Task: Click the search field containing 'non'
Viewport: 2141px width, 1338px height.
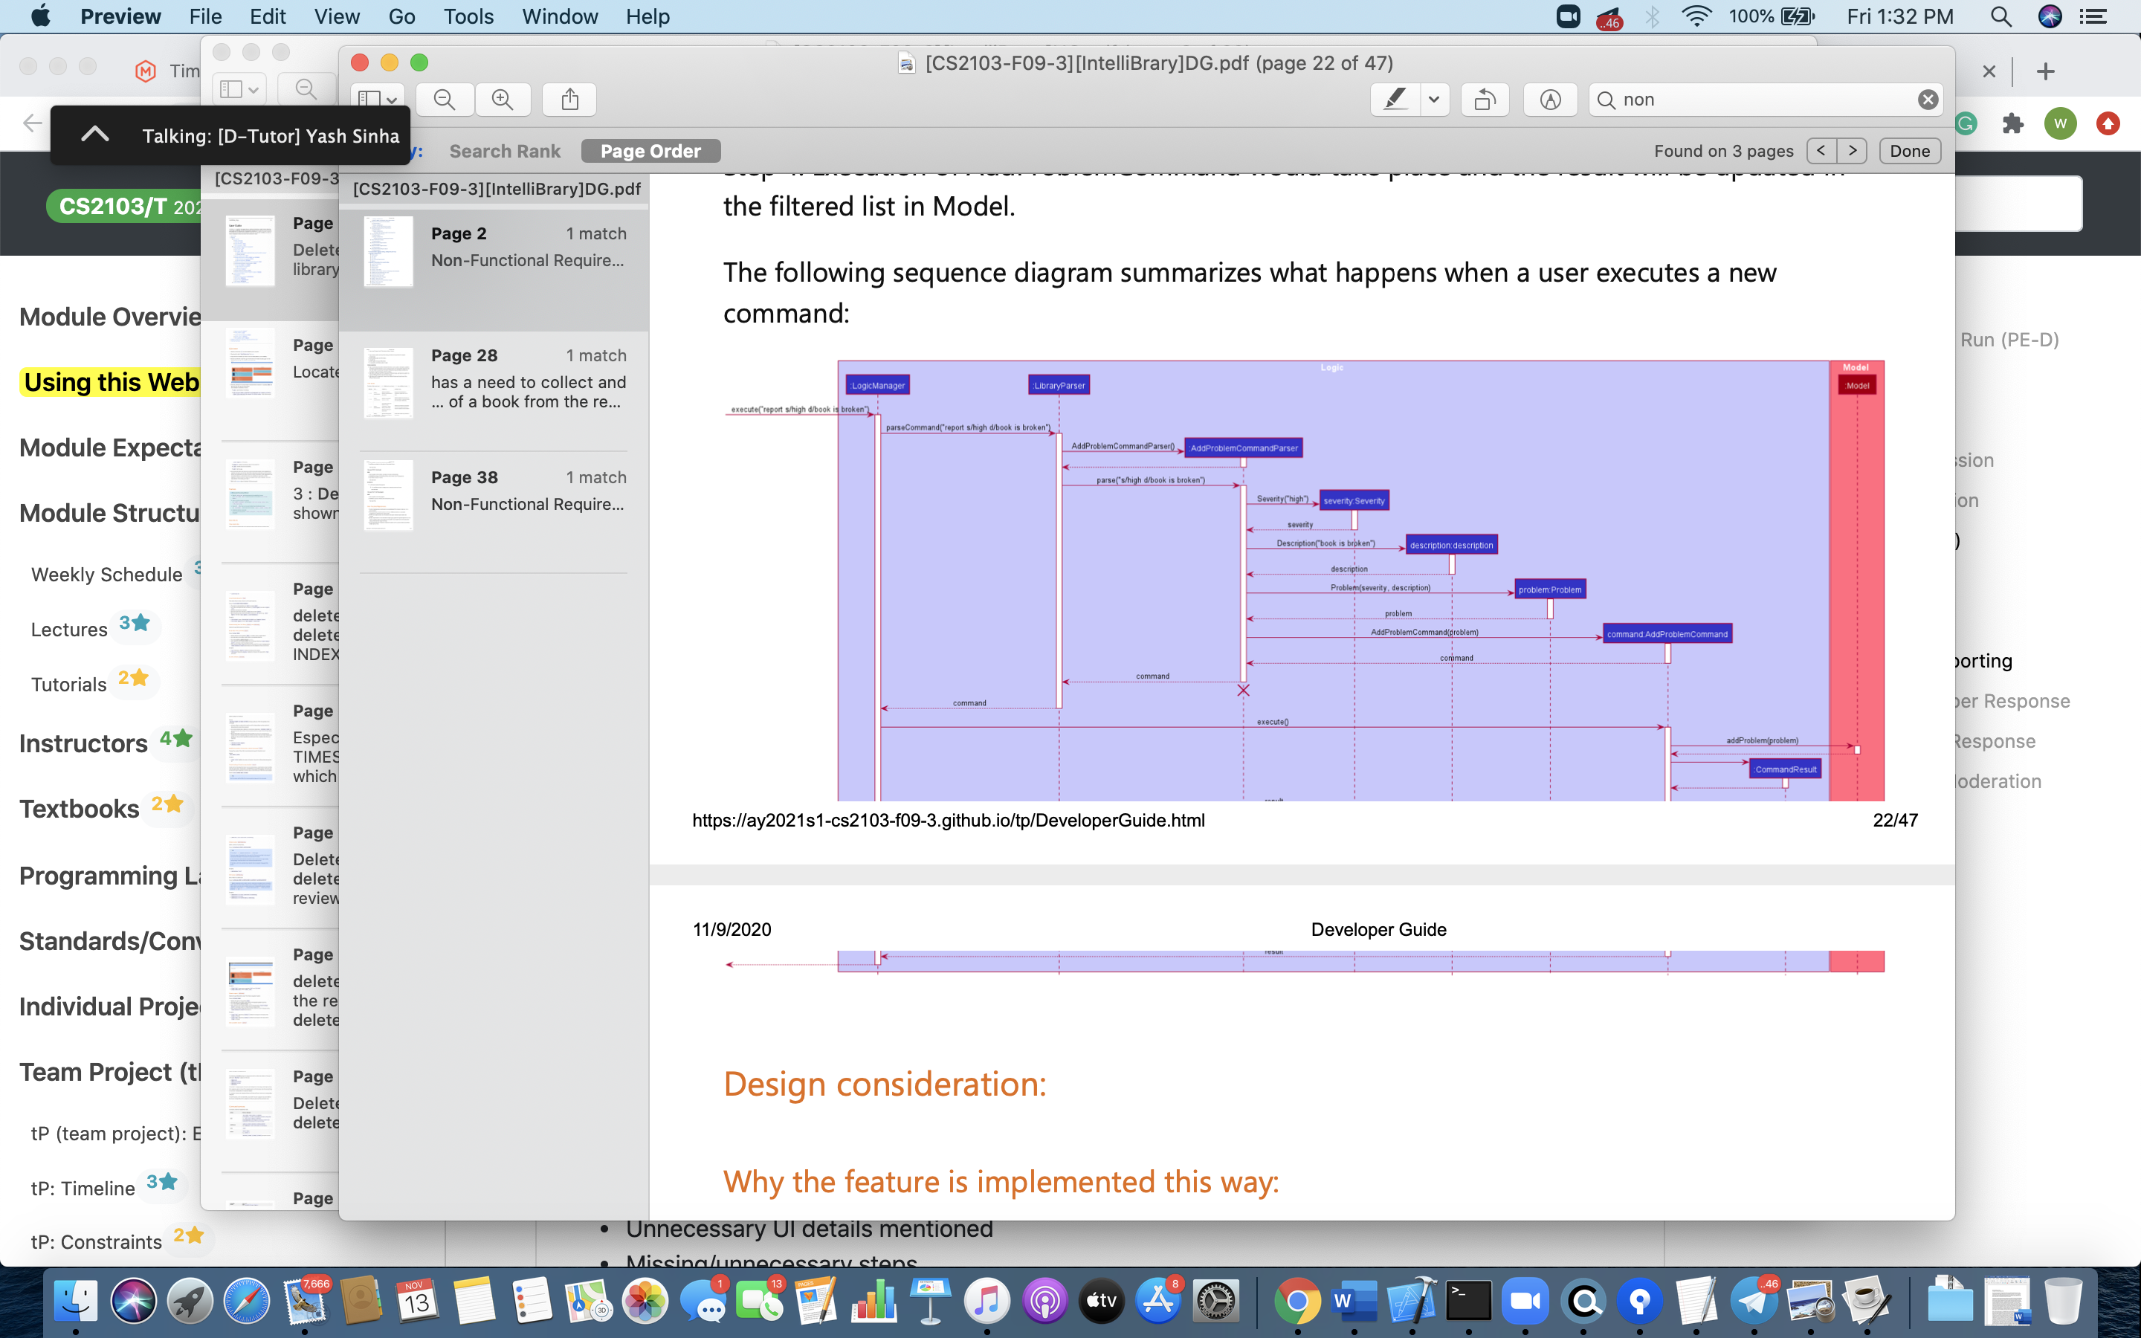Action: 1760,99
